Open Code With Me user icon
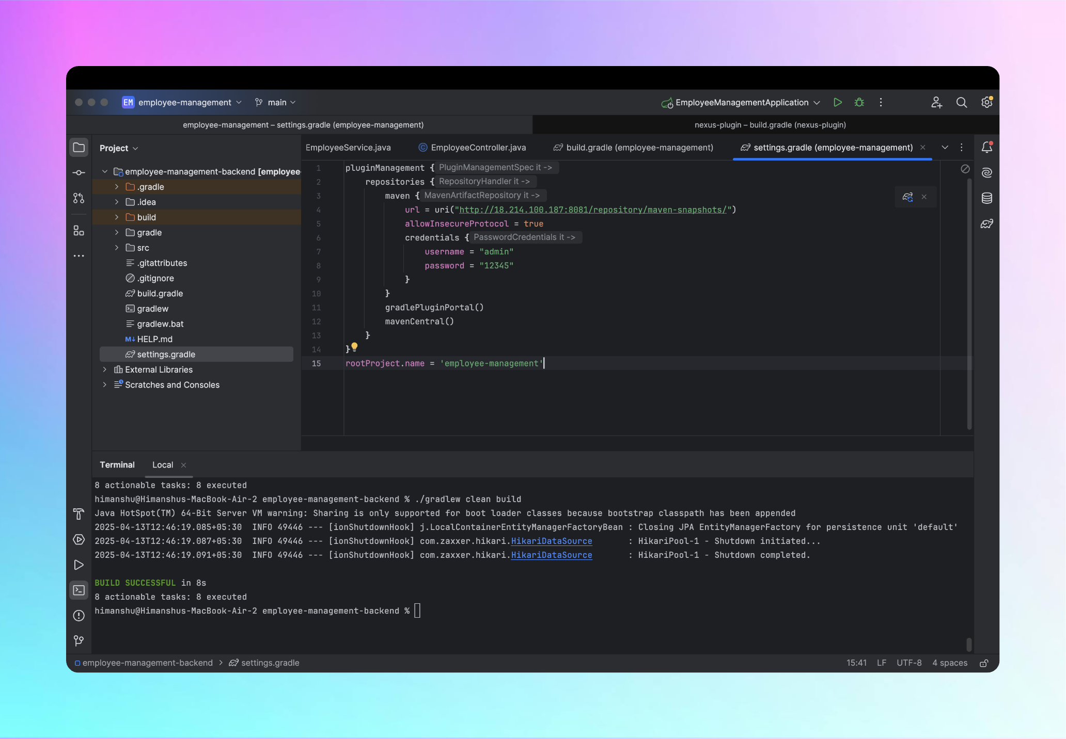 [x=937, y=103]
